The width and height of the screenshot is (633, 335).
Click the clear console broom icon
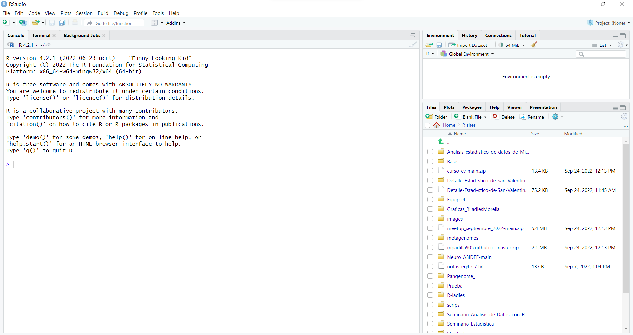click(x=413, y=45)
